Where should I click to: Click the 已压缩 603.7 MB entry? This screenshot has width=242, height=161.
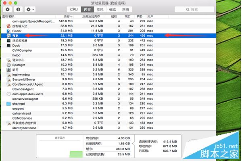click(x=158, y=151)
